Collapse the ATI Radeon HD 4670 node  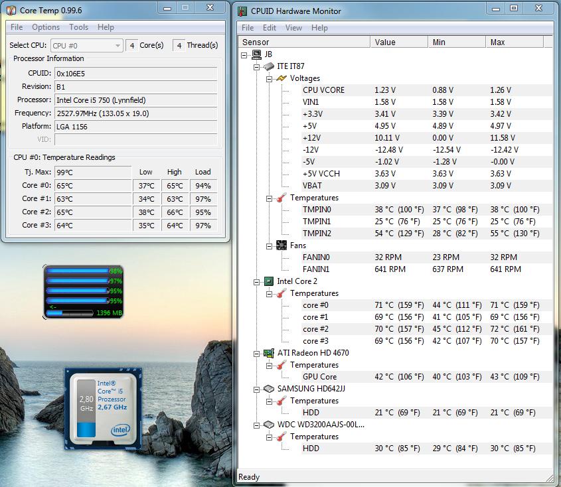click(256, 354)
